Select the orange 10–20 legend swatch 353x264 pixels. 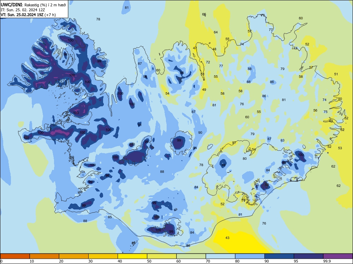tap(44, 256)
